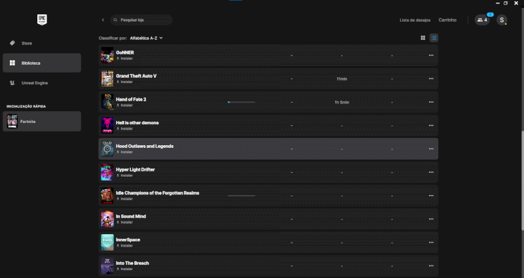The image size is (524, 278).
Task: Open the user profile avatar
Action: (x=502, y=20)
